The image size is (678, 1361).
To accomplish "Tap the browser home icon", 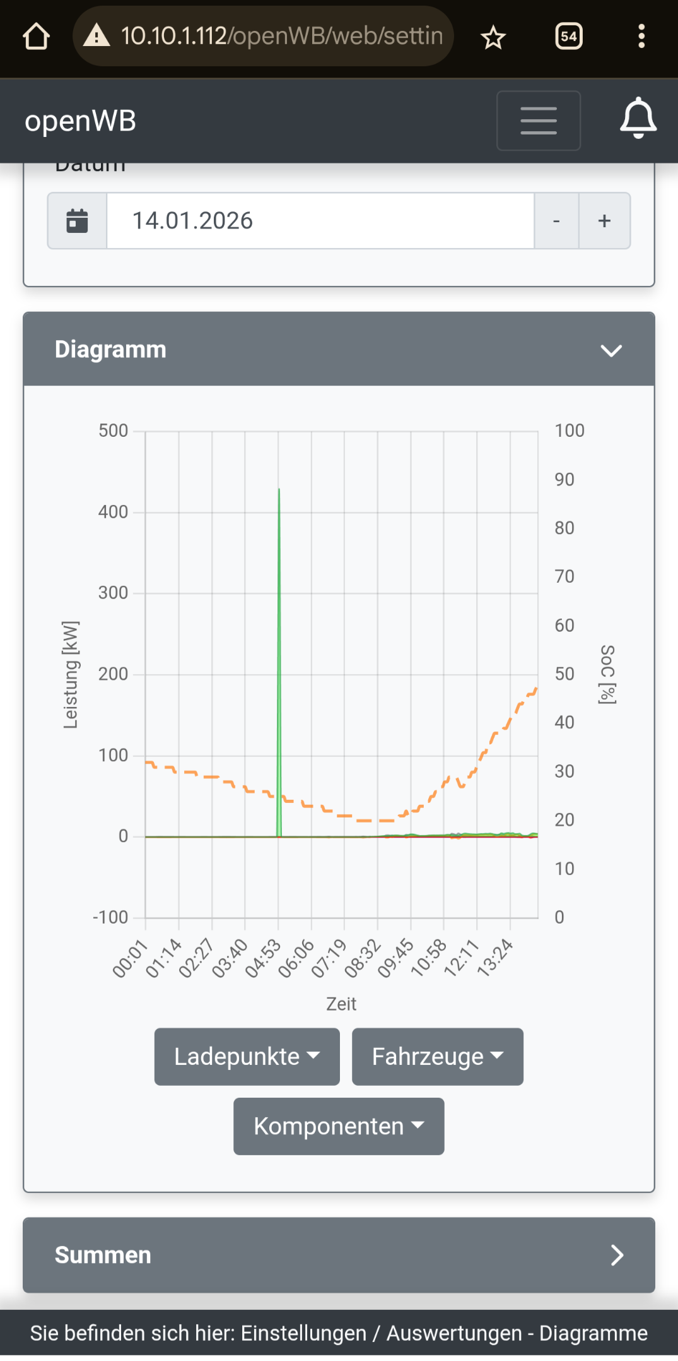I will [x=36, y=37].
